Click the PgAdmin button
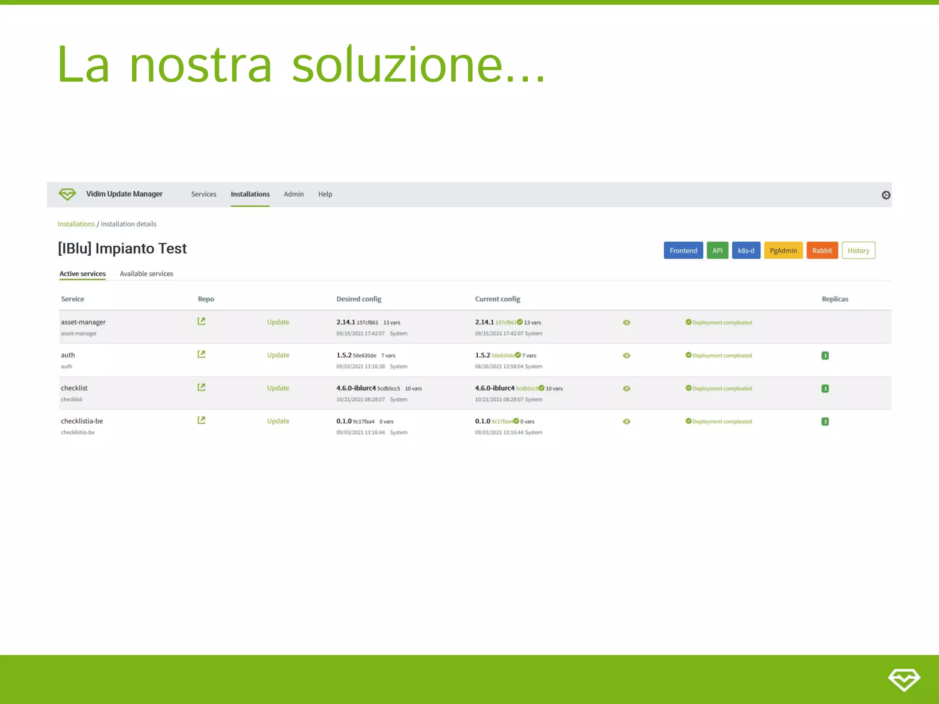The image size is (939, 704). tap(783, 250)
